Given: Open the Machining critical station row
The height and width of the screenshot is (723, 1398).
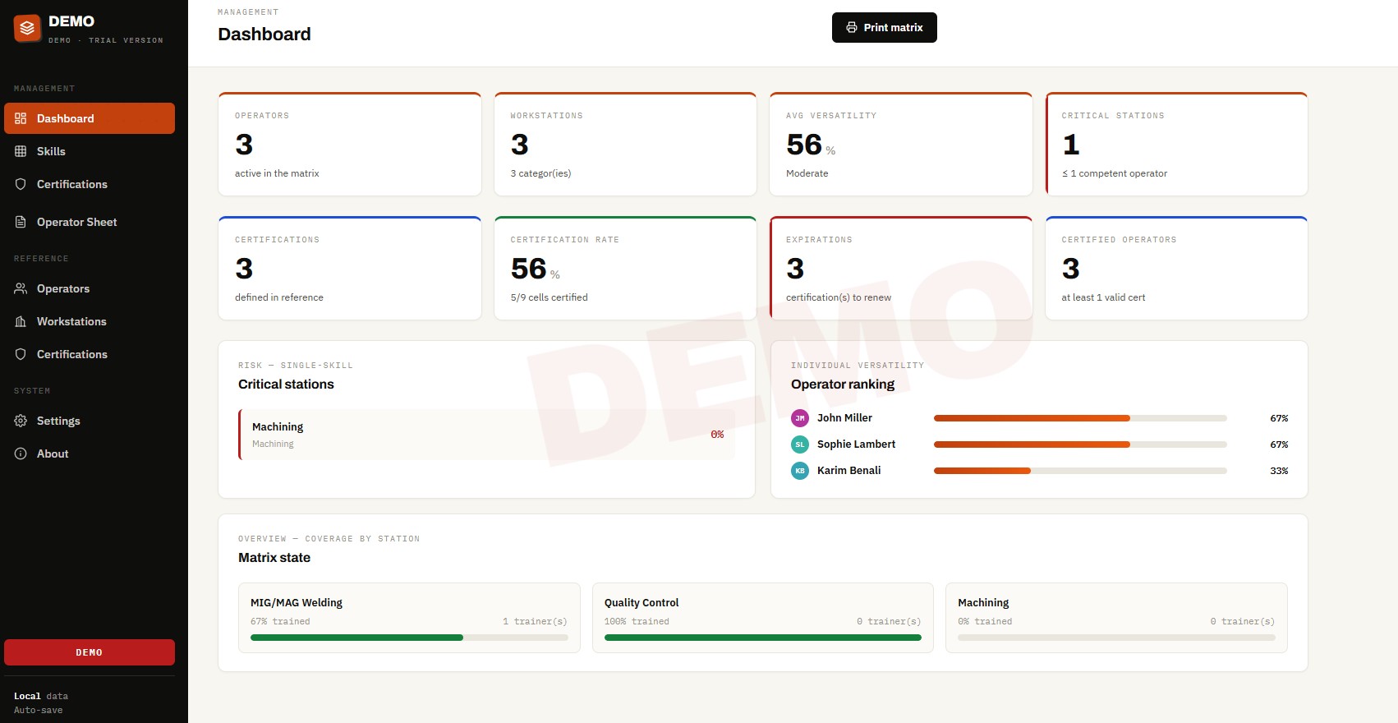Looking at the screenshot, I should click(x=486, y=435).
